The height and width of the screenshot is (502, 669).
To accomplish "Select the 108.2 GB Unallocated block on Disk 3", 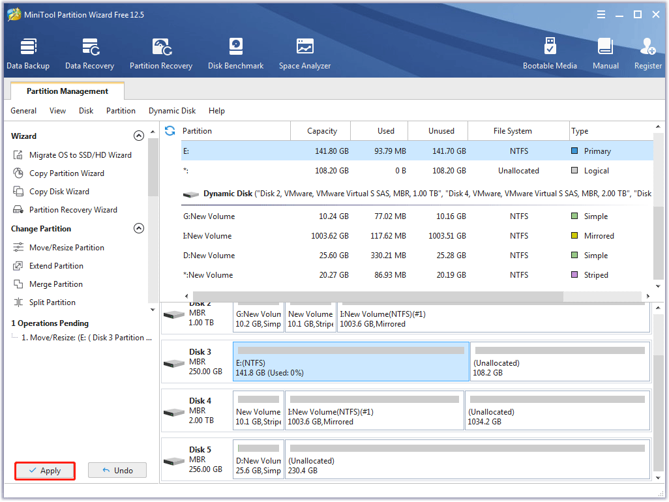I will point(560,361).
